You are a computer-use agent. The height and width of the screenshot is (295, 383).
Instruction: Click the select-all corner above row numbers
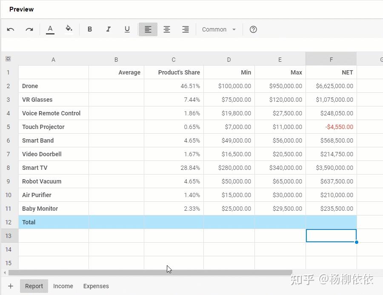pyautogui.click(x=8, y=59)
